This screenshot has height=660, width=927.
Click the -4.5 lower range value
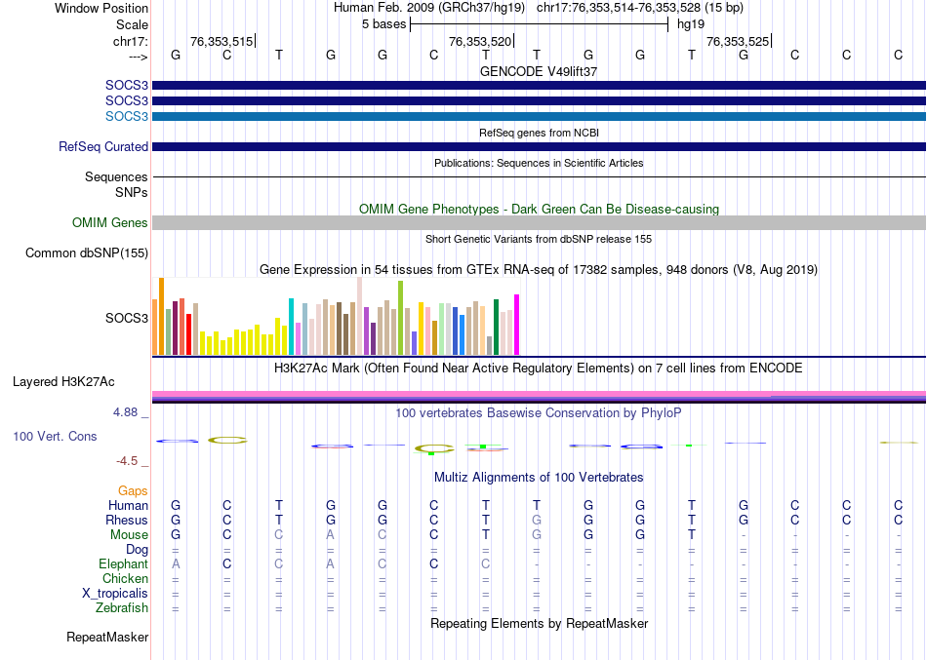pyautogui.click(x=127, y=461)
